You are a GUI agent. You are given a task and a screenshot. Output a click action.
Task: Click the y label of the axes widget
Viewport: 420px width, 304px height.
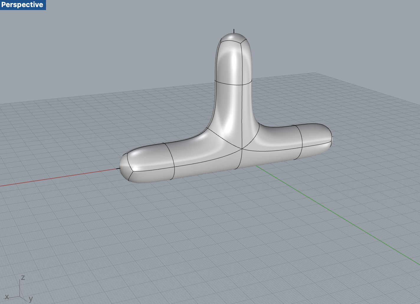(31, 299)
